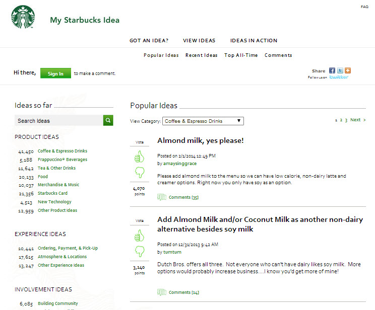Screen dimensions: 375x310
Task: Open Frappuccino Beverages category
Action: pos(62,160)
